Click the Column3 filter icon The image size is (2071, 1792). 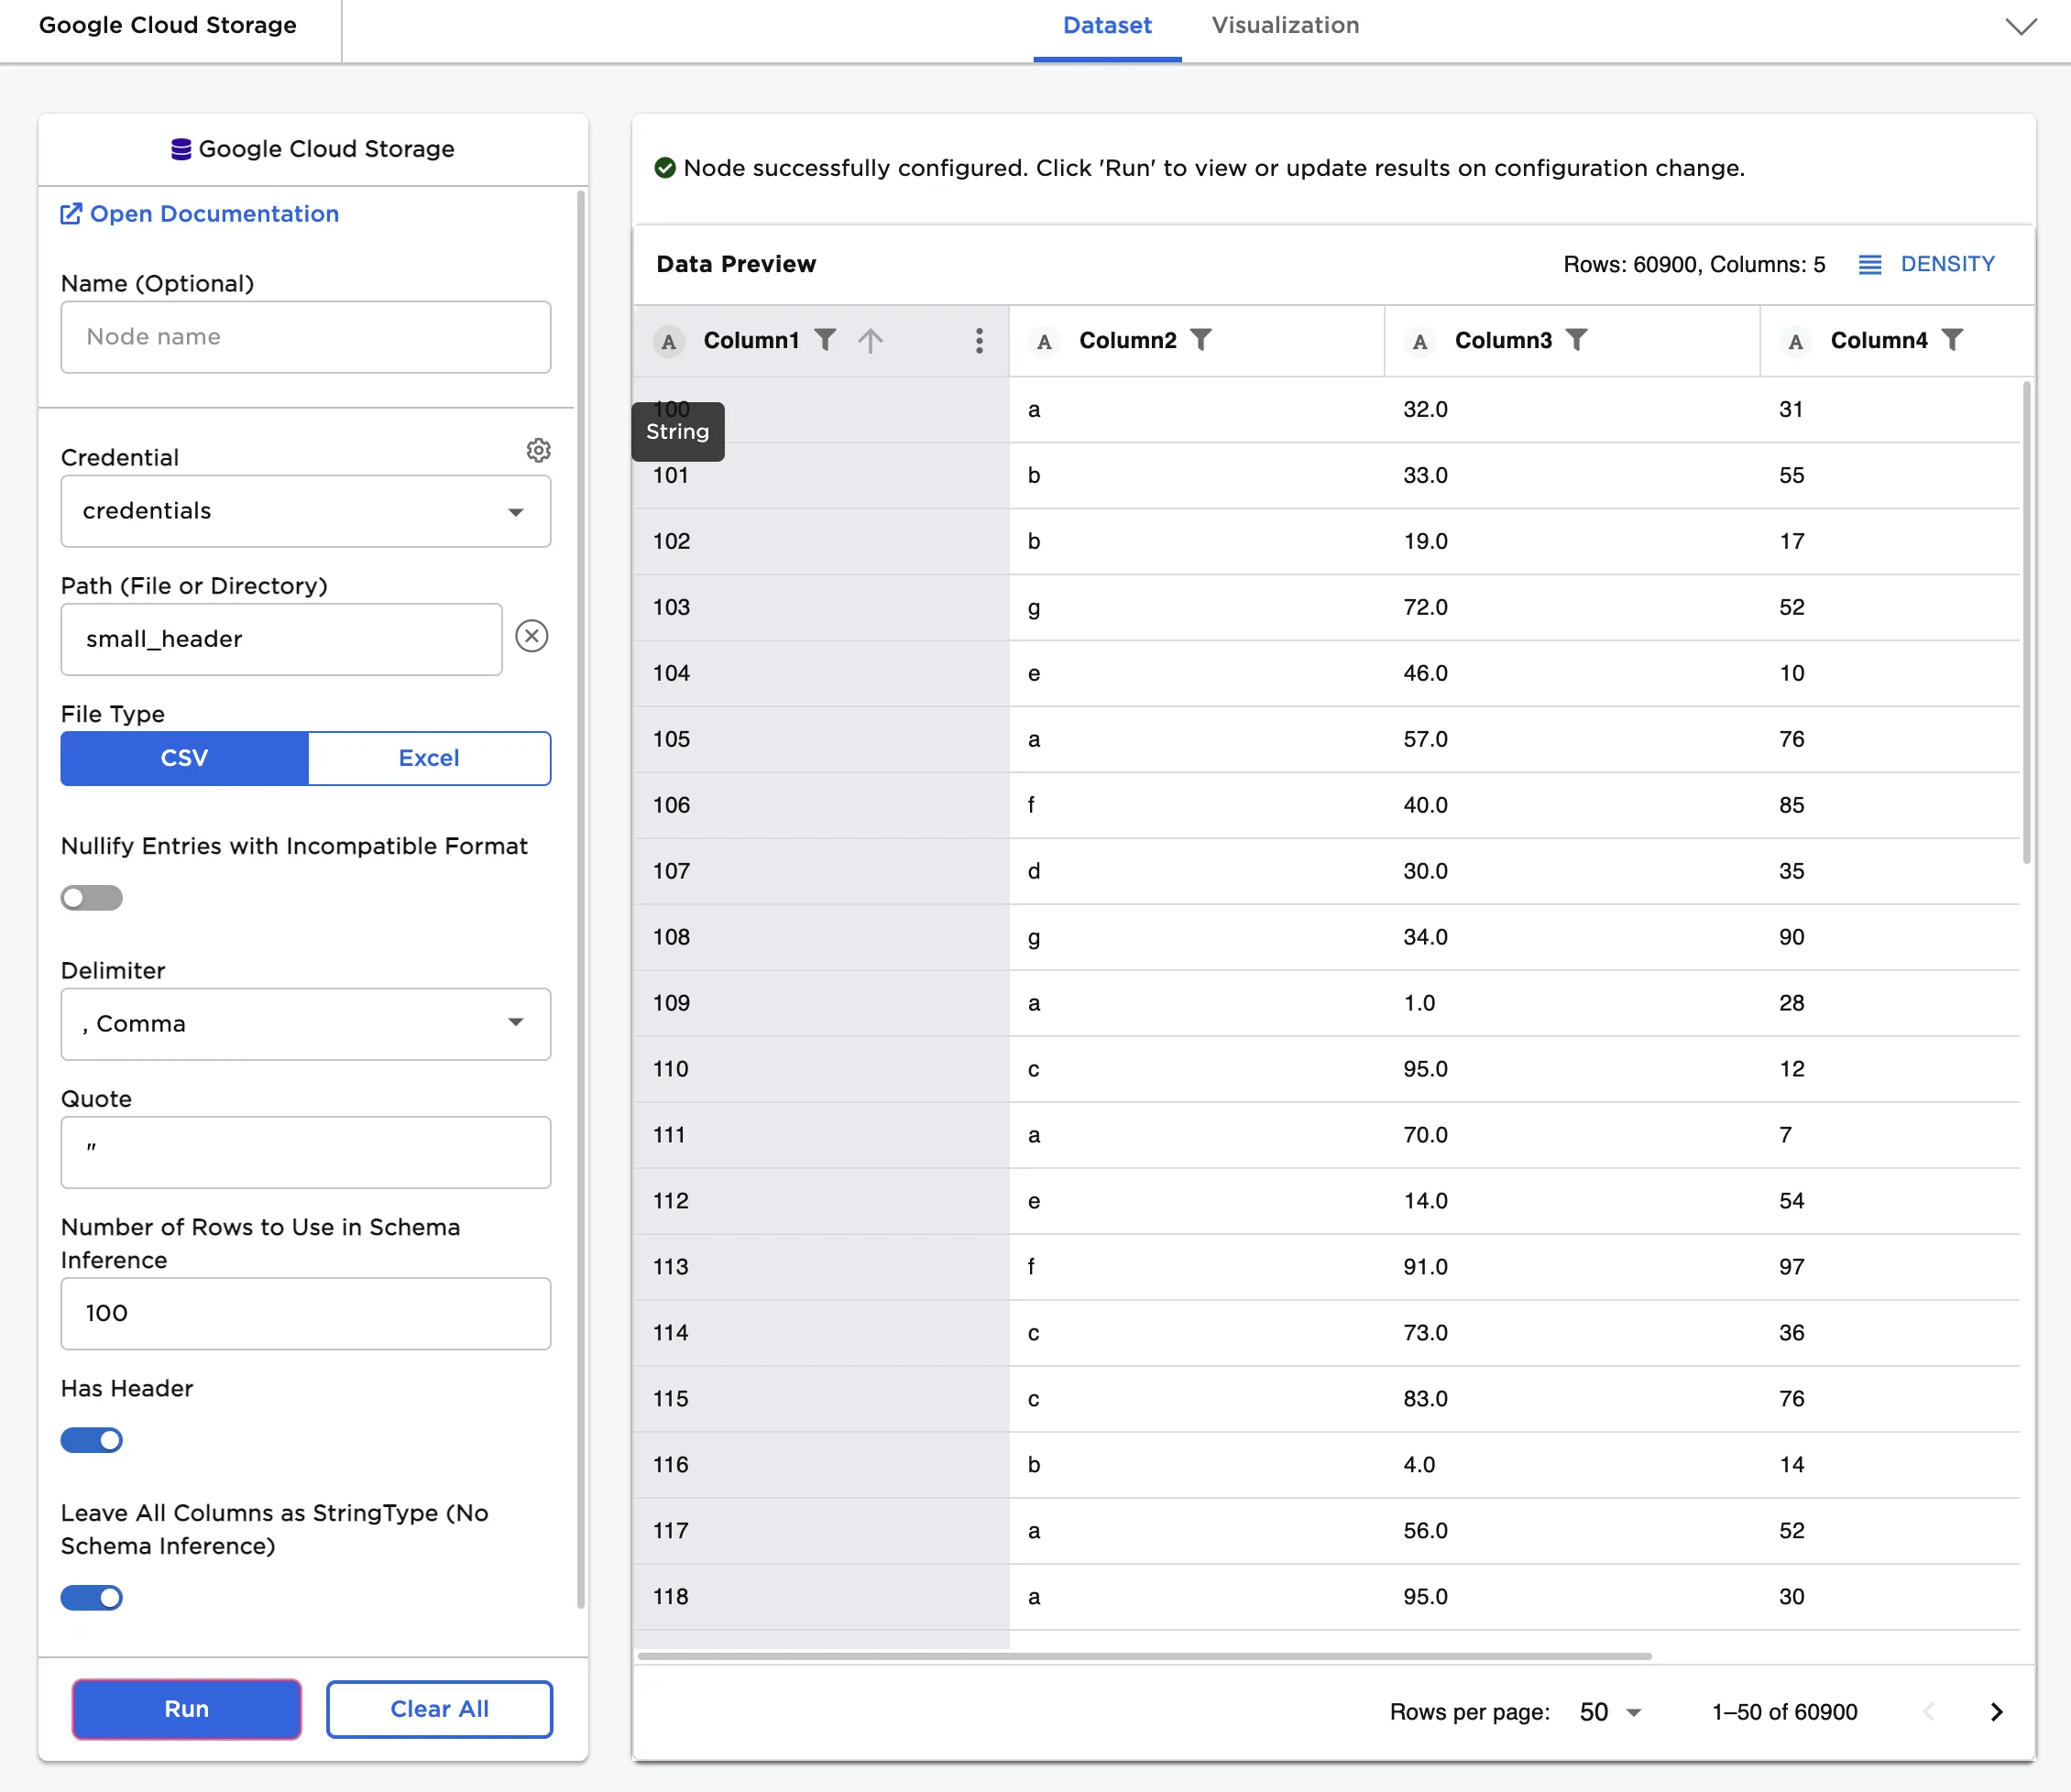1577,340
